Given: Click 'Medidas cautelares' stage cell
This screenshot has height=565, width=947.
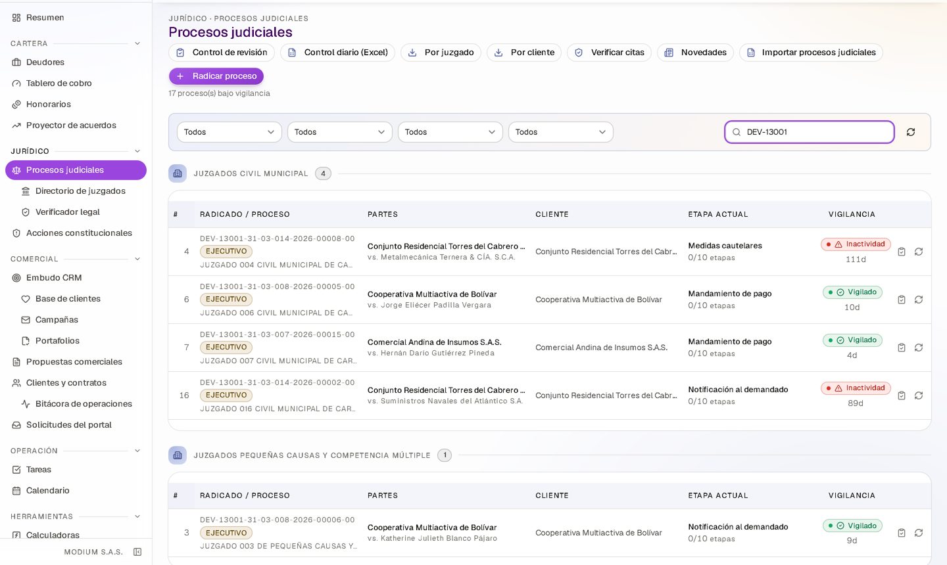Looking at the screenshot, I should [725, 246].
